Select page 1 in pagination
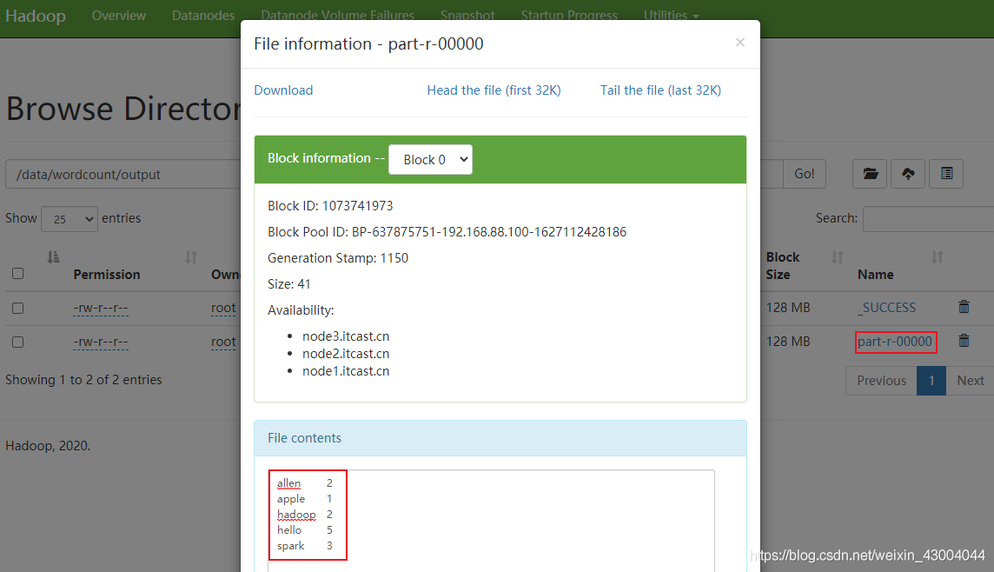 tap(931, 381)
